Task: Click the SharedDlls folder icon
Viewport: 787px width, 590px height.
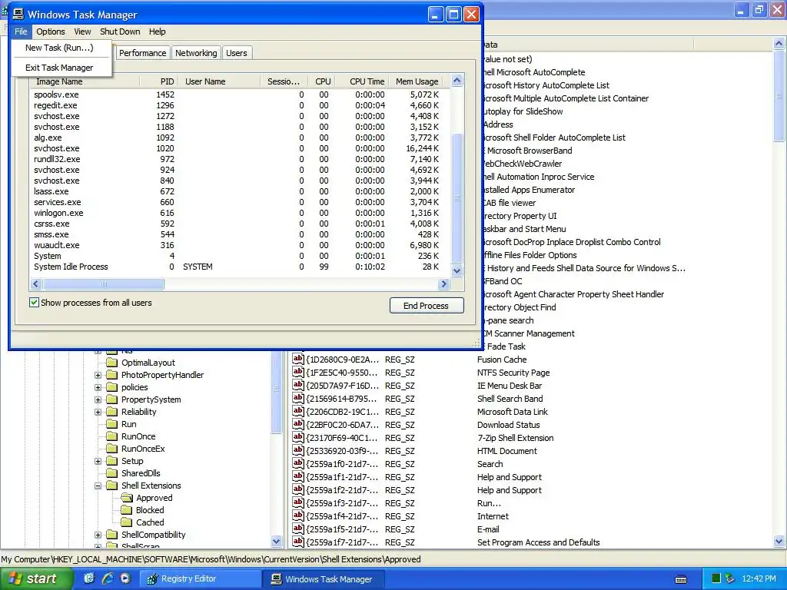Action: pos(112,473)
